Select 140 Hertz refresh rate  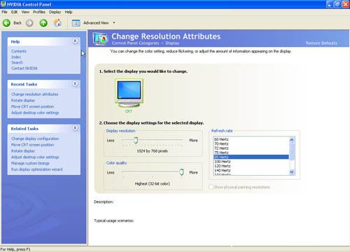tap(251, 170)
